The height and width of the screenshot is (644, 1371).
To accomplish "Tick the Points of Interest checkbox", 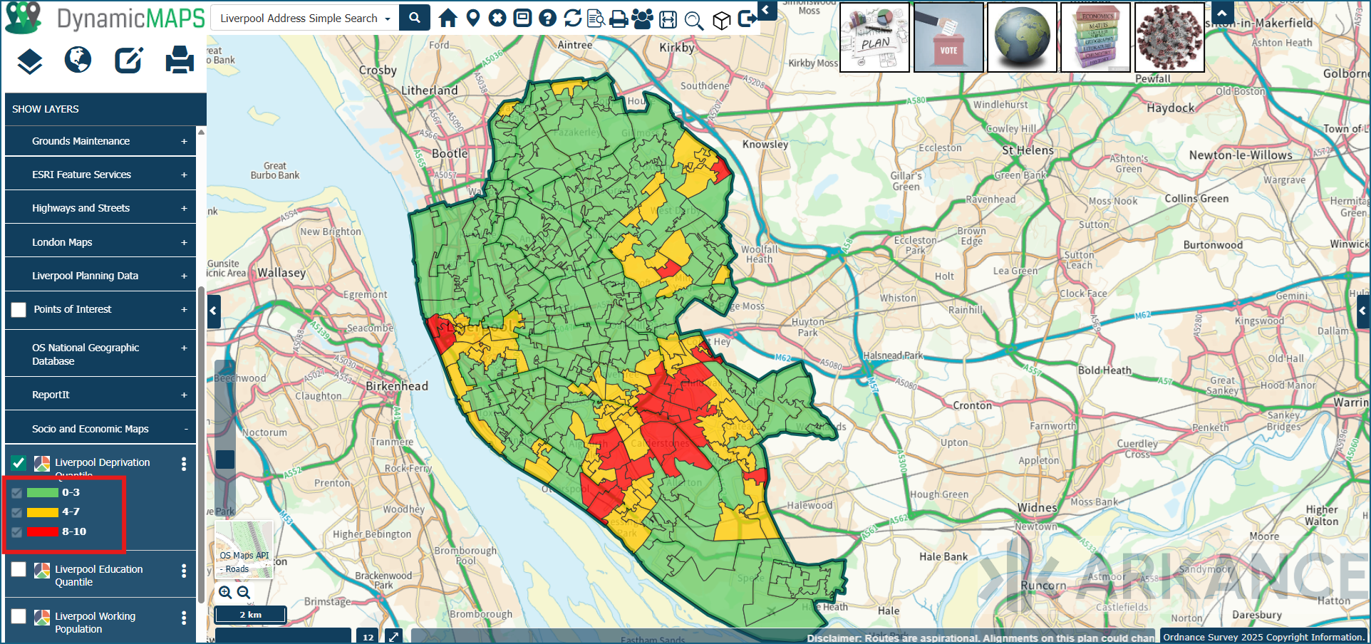I will (19, 310).
